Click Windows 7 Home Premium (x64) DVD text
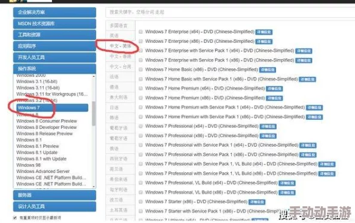The image size is (355, 223). 205,88
